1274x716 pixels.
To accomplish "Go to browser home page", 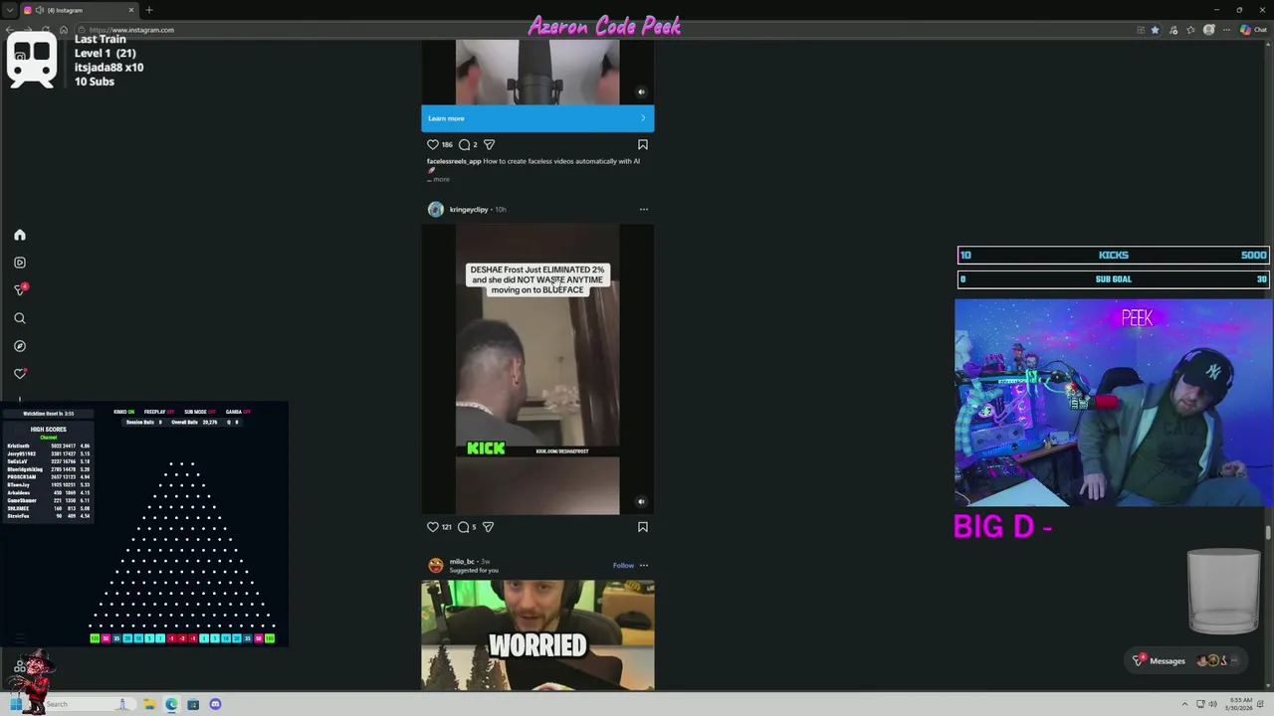I will pos(63,30).
